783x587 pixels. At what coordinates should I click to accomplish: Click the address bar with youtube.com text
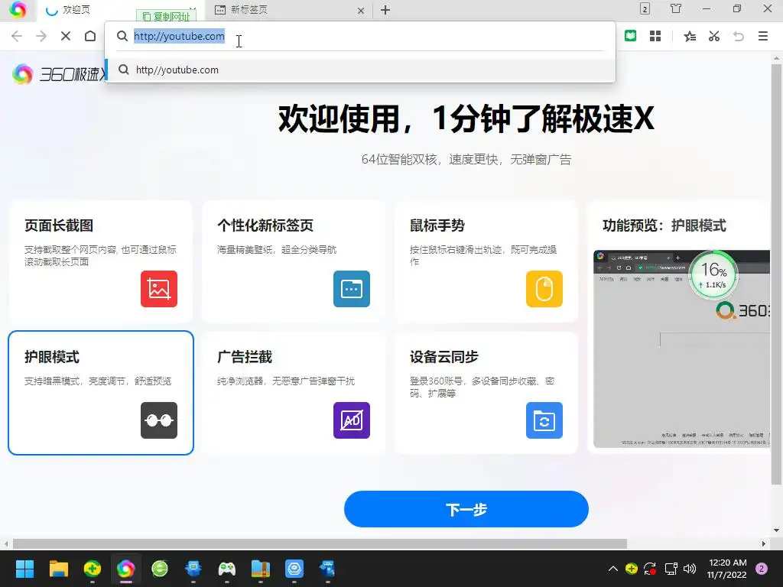[359, 36]
